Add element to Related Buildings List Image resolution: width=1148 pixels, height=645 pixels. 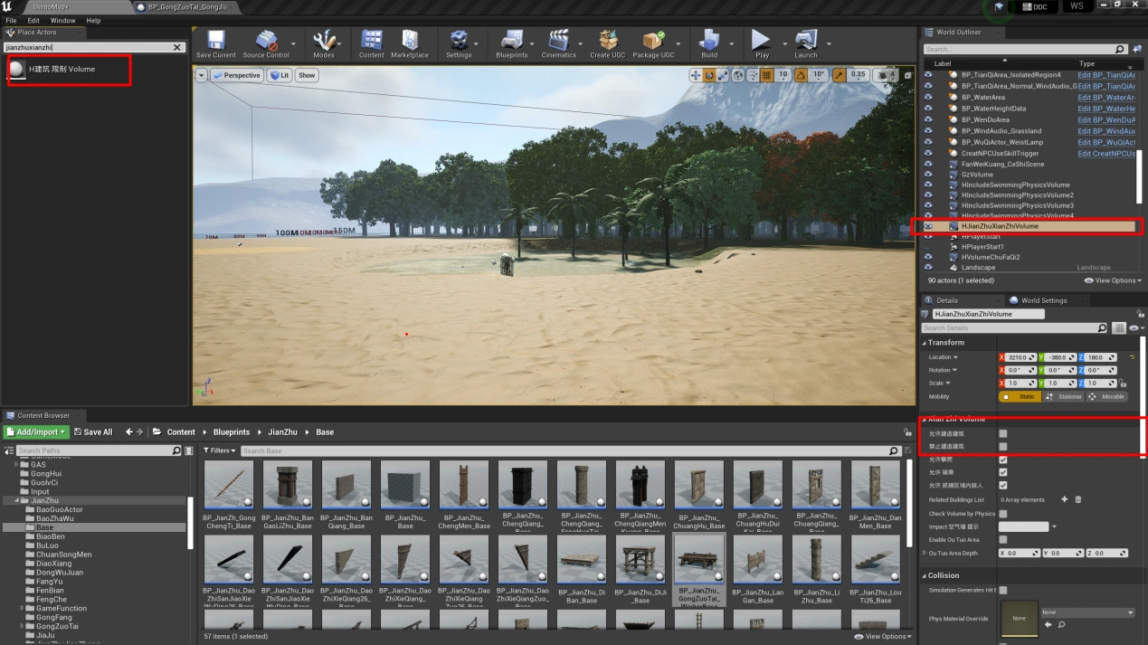pyautogui.click(x=1064, y=499)
